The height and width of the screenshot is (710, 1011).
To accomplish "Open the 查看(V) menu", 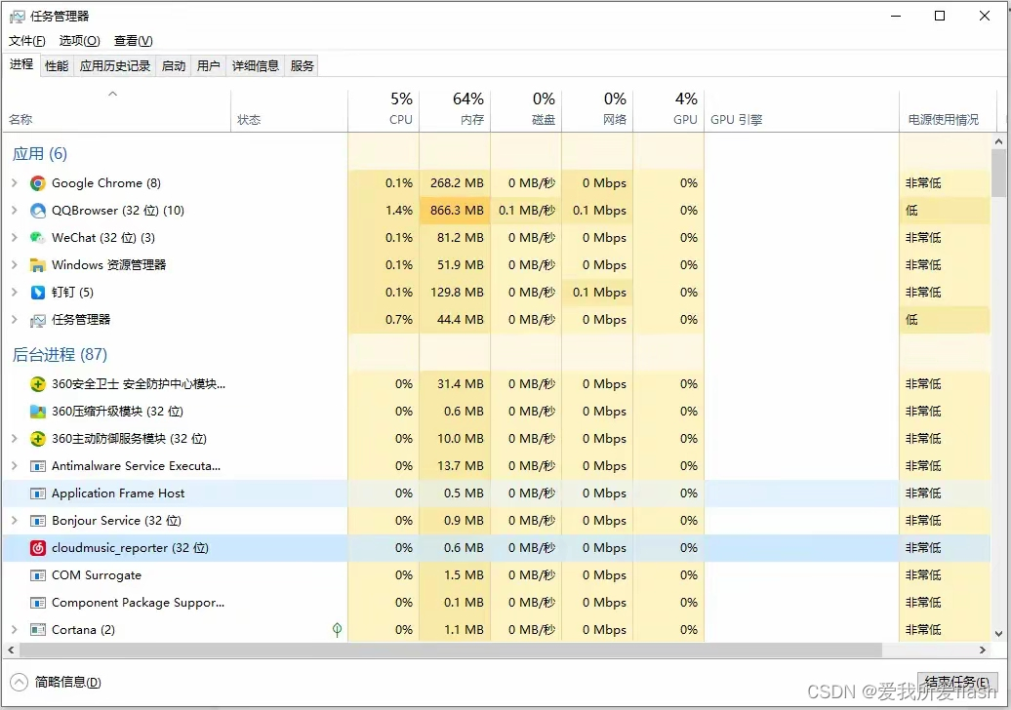I will [x=134, y=41].
